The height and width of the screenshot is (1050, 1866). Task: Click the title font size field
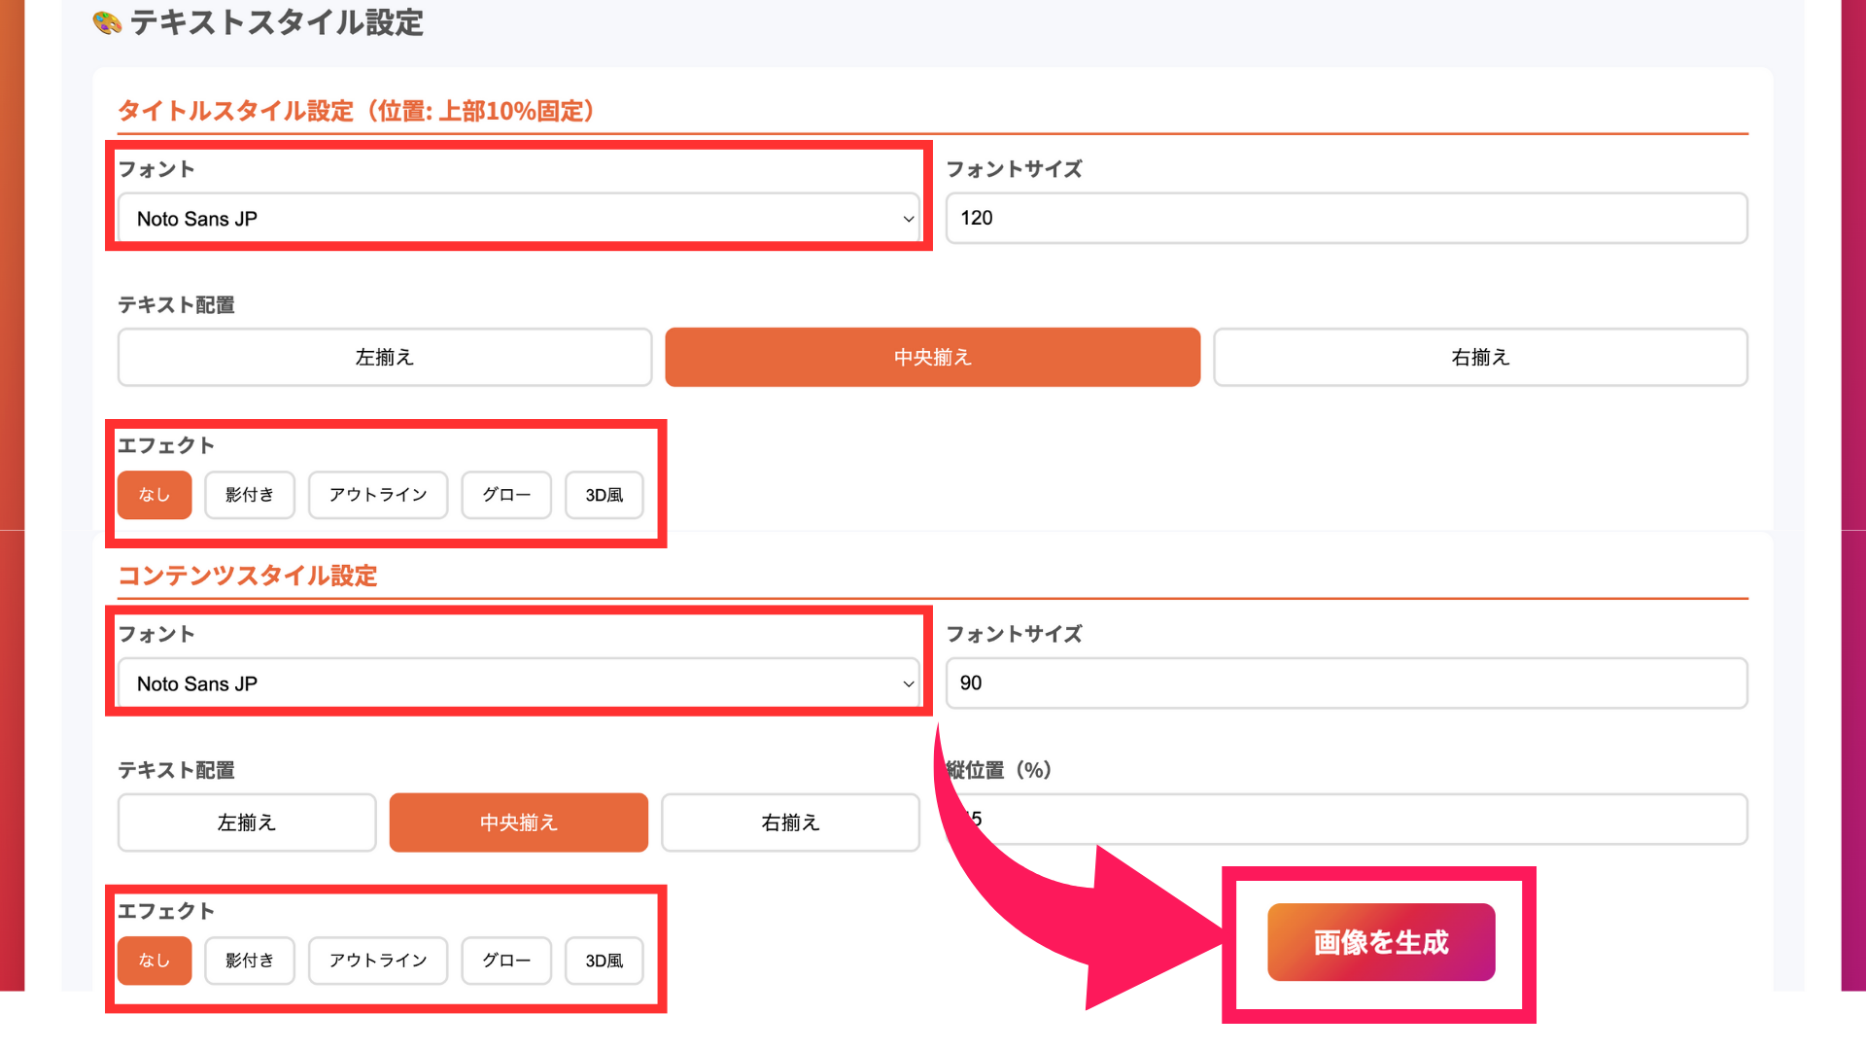(x=1346, y=218)
